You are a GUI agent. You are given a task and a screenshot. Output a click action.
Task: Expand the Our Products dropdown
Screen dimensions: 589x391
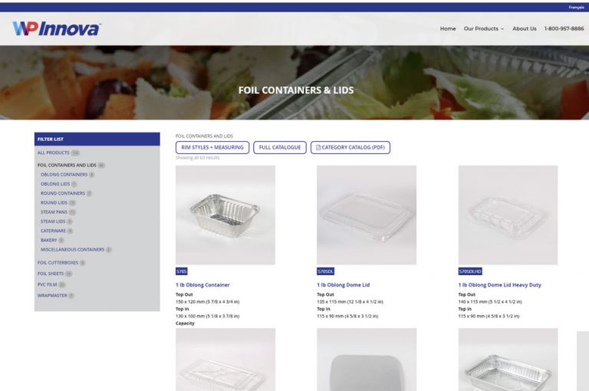[483, 28]
